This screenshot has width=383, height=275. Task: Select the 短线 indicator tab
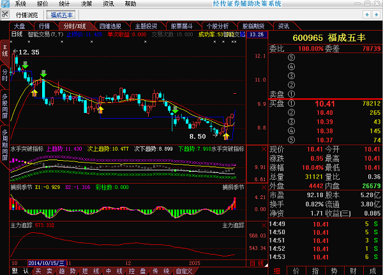[91, 271]
